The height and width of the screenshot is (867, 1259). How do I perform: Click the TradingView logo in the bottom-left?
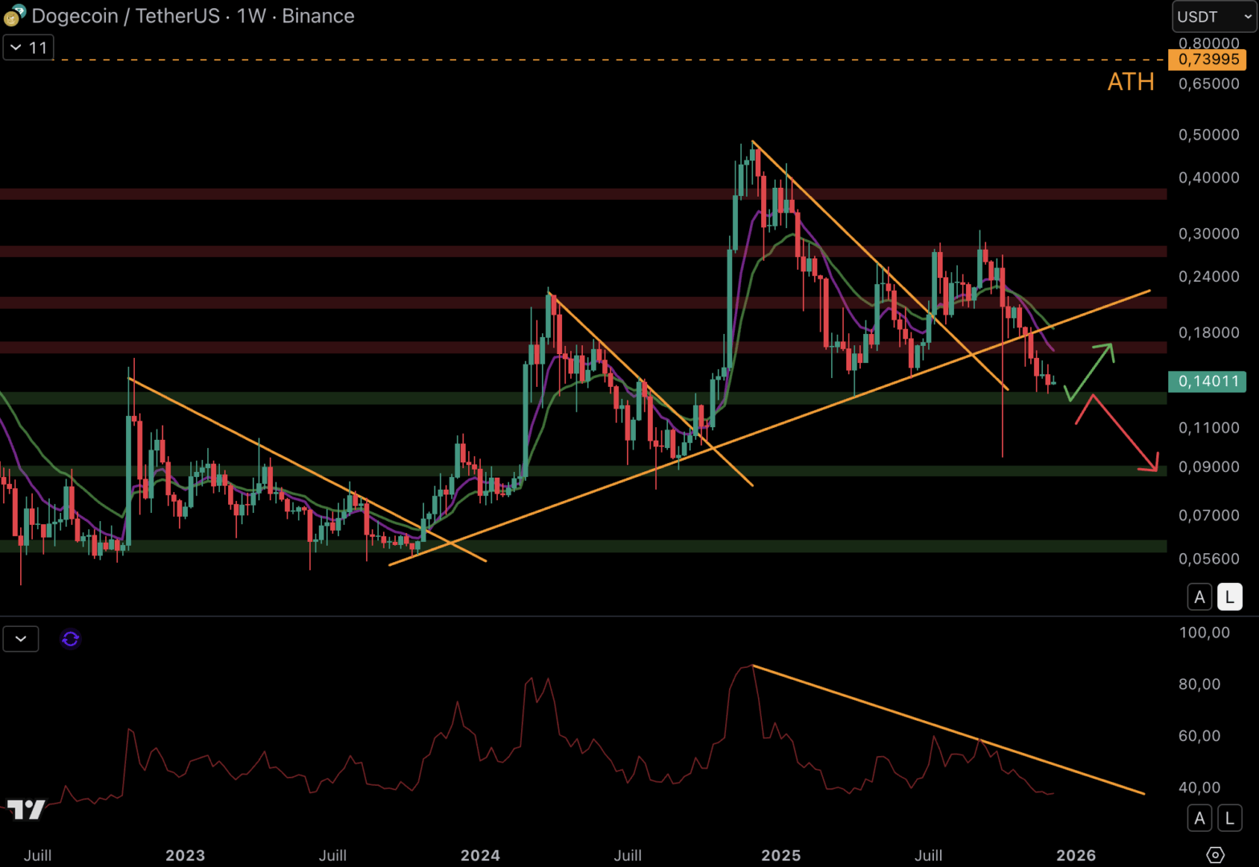(26, 809)
